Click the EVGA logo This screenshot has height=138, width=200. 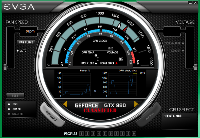click(19, 7)
